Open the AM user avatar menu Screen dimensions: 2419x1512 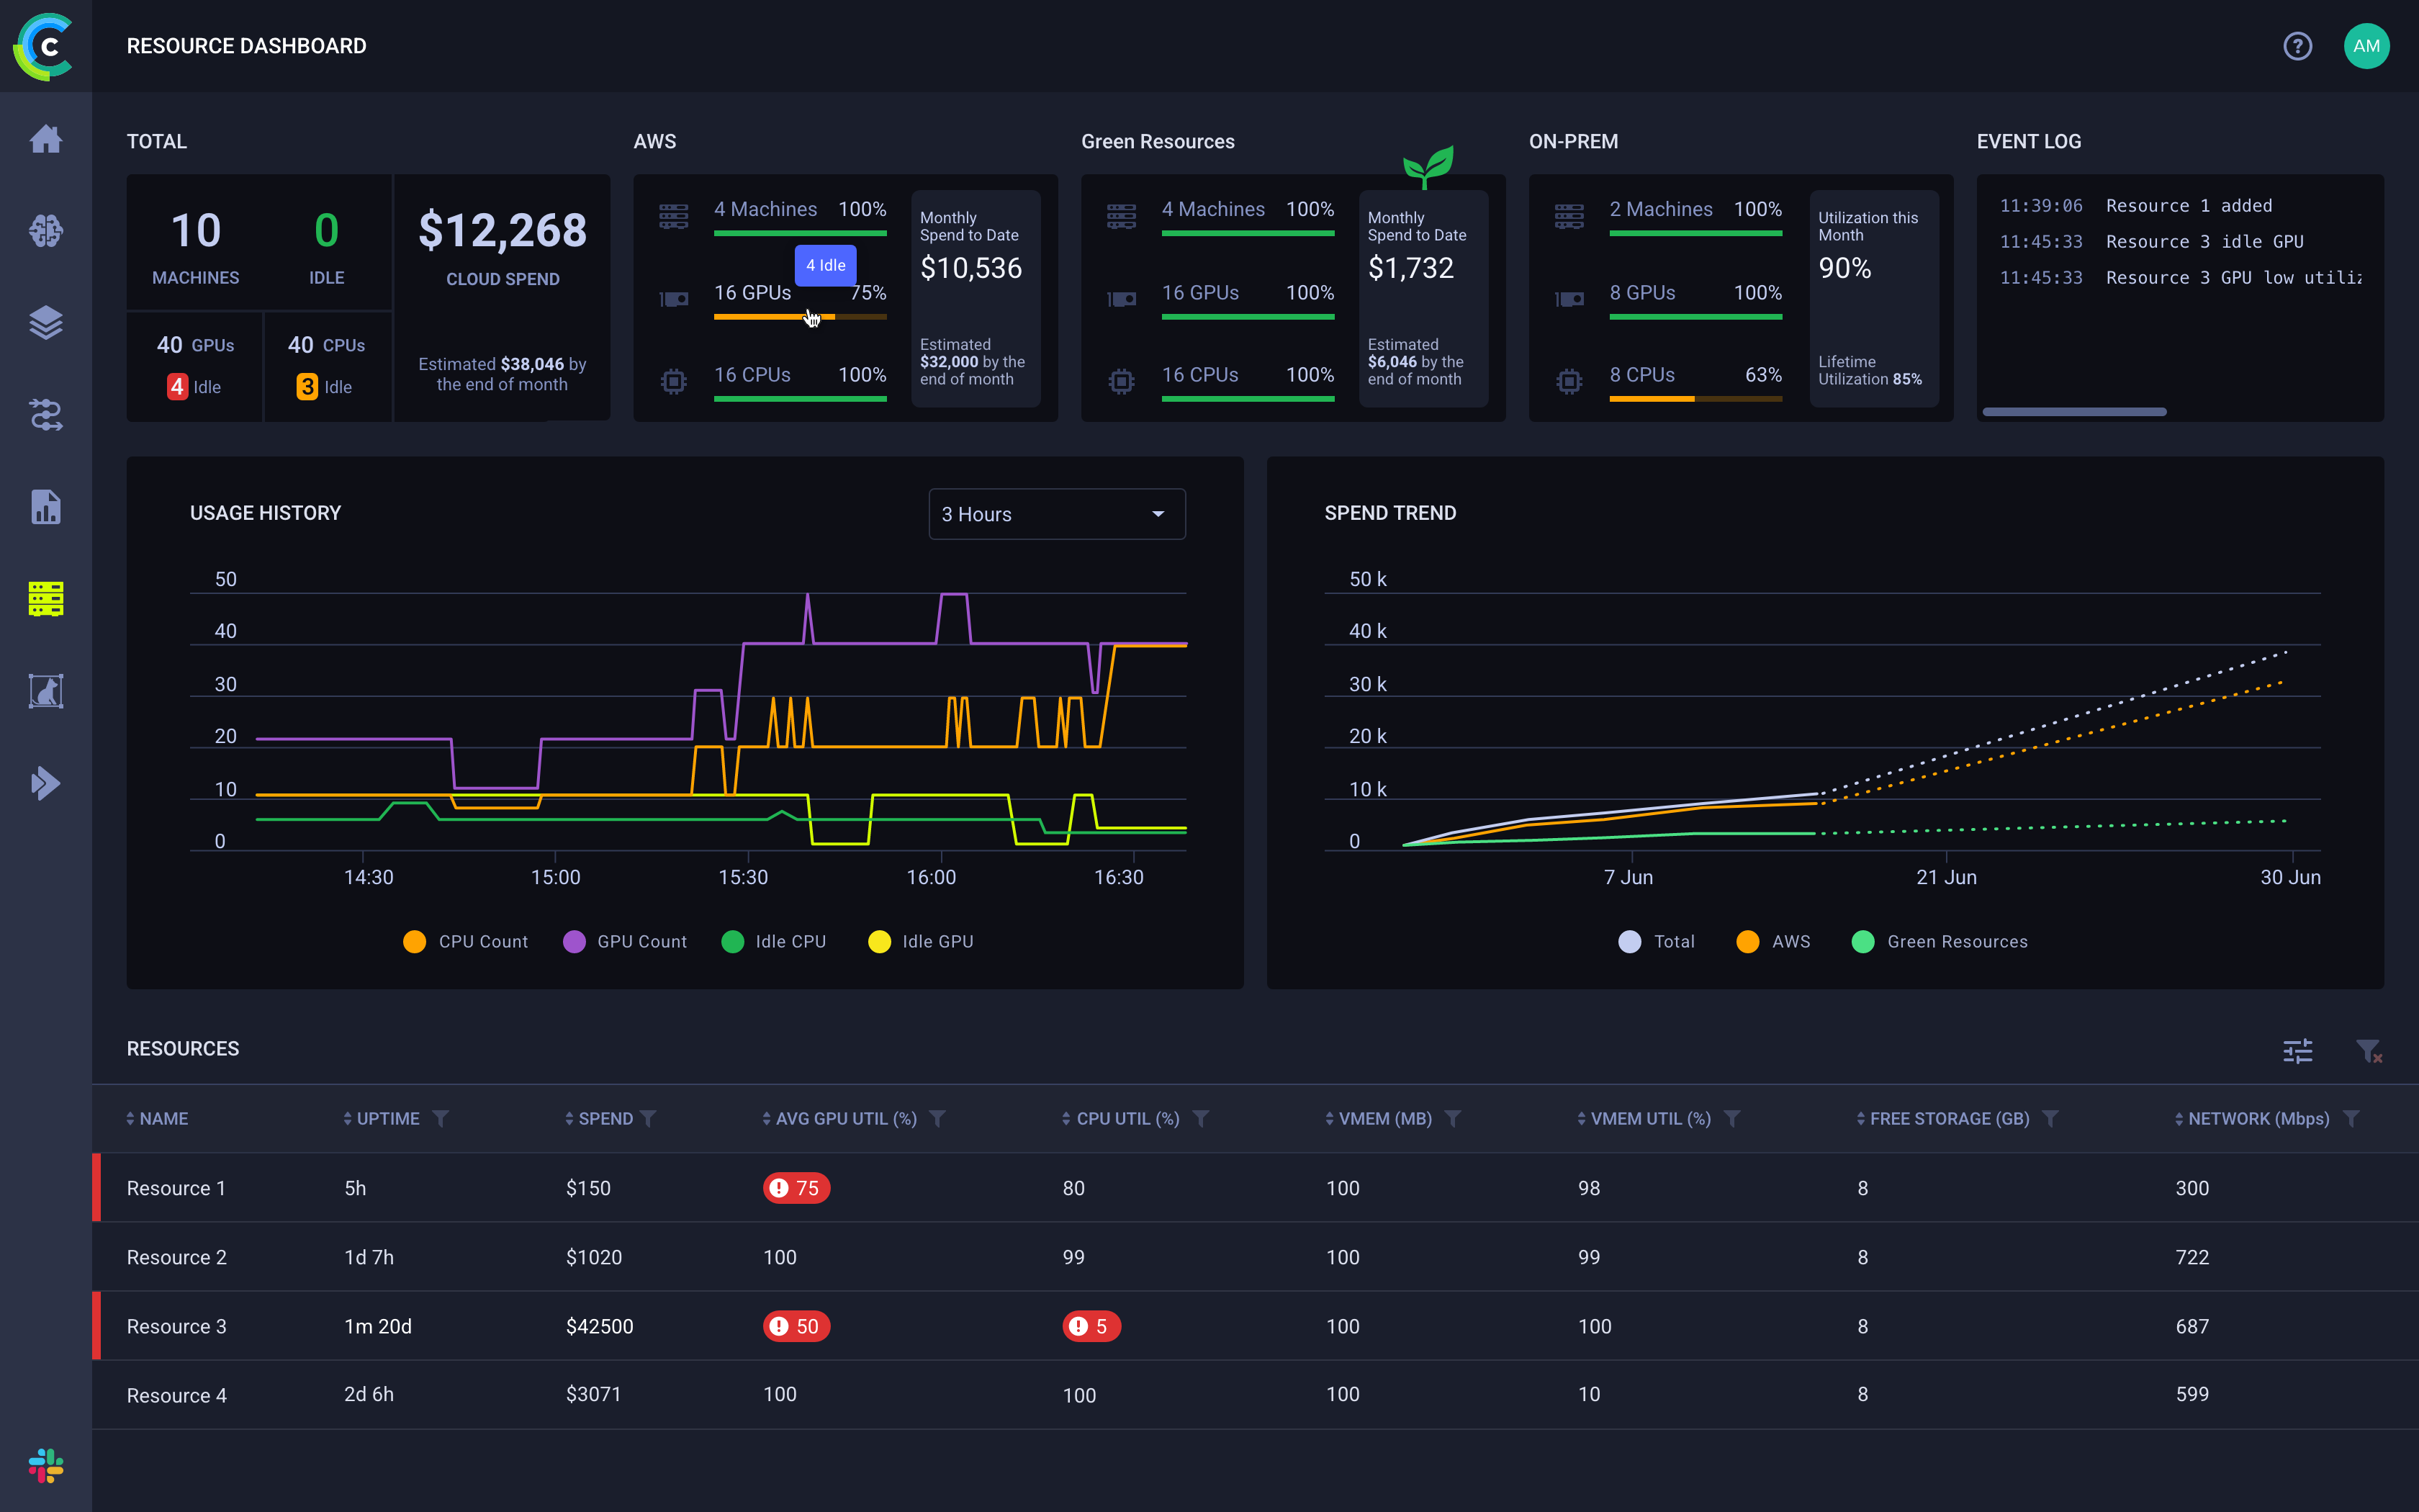pos(2366,46)
